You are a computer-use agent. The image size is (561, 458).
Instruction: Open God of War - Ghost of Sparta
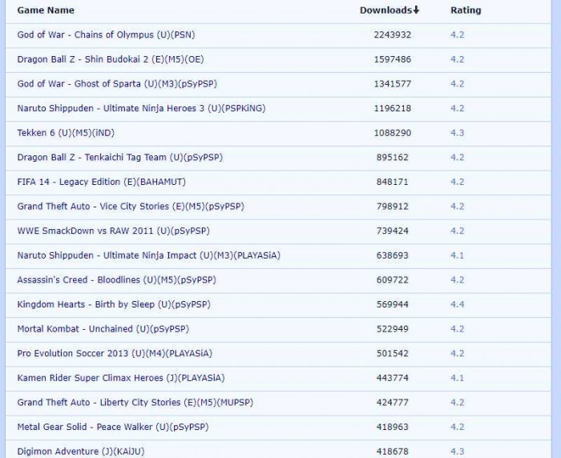[117, 84]
